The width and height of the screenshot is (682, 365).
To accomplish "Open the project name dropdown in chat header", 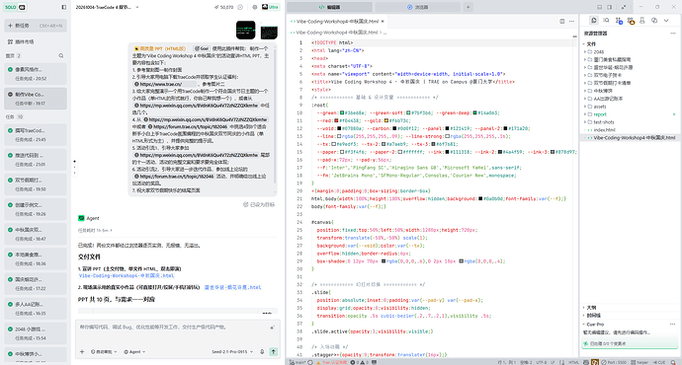I will [108, 7].
